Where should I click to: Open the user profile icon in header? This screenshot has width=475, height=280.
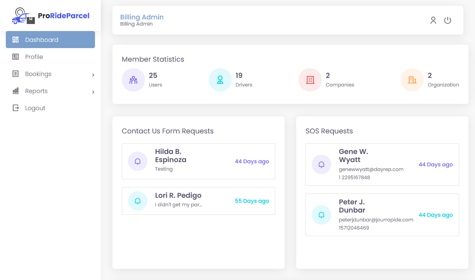point(434,20)
